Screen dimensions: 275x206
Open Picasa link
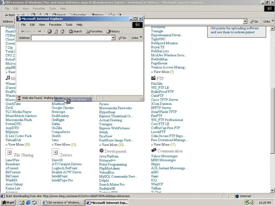pos(104,104)
